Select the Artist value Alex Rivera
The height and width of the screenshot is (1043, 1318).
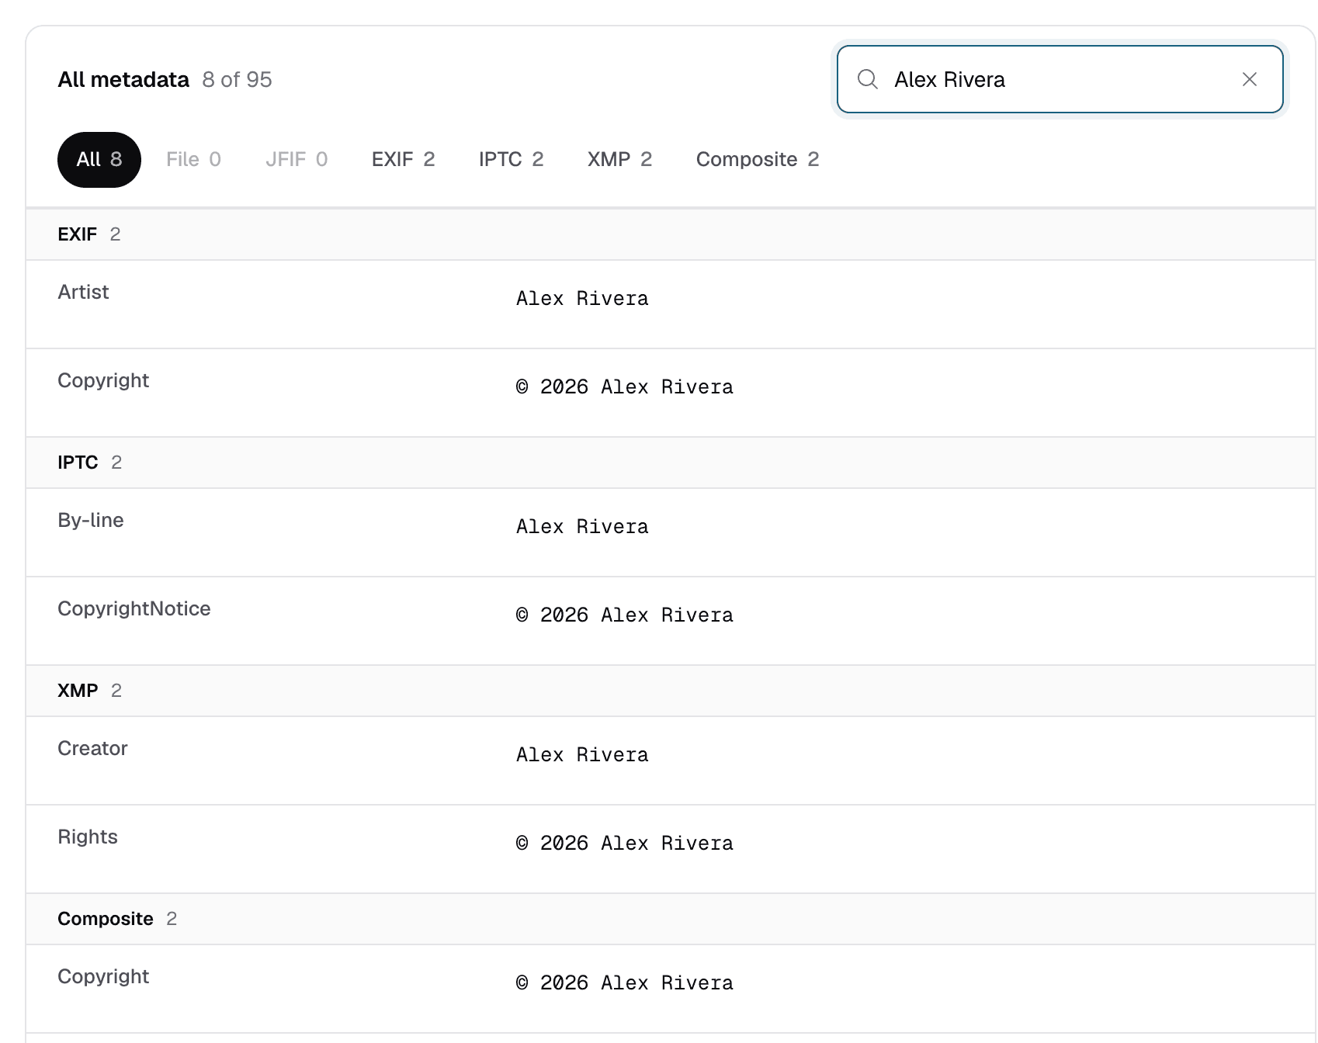pos(582,299)
